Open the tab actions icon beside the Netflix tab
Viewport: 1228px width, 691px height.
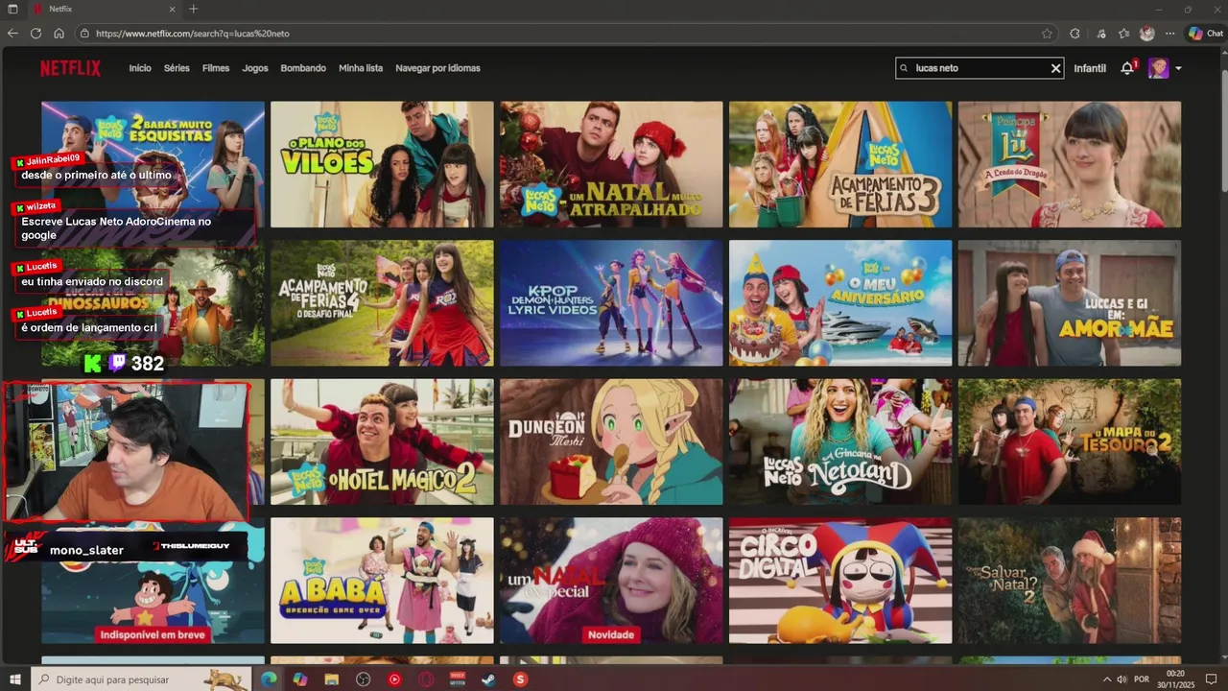click(x=13, y=9)
